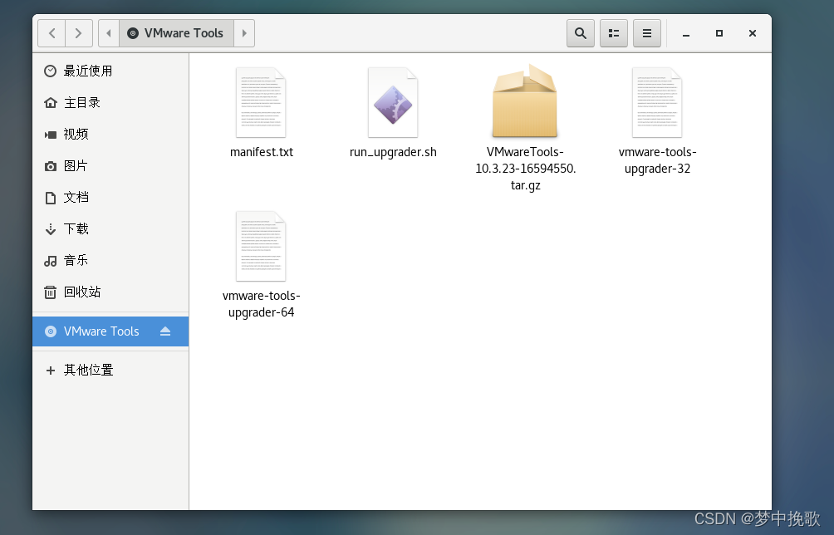The image size is (834, 535).
Task: Click the video camera icon for 视频
Action: pyautogui.click(x=51, y=135)
